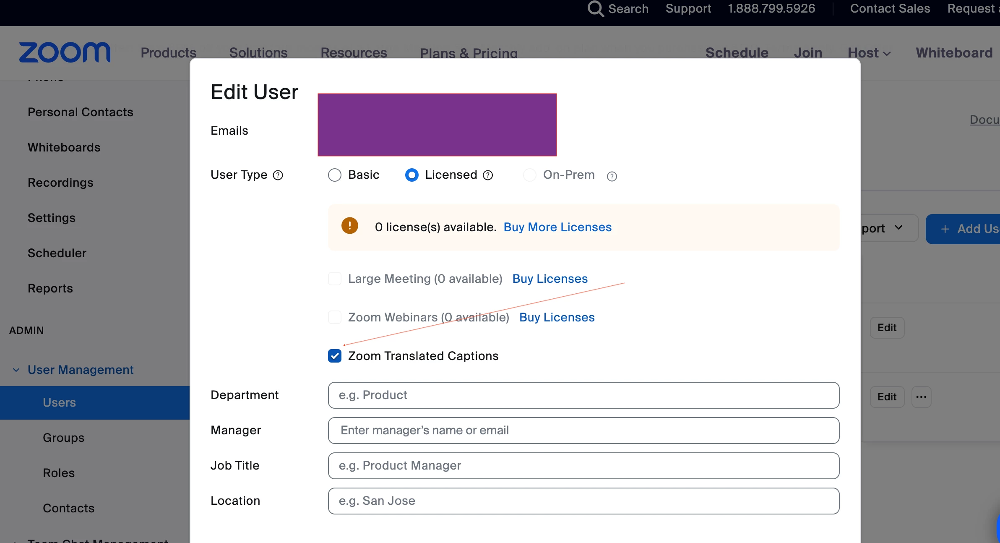The image size is (1000, 543).
Task: Open the three-dots more options button
Action: 921,397
